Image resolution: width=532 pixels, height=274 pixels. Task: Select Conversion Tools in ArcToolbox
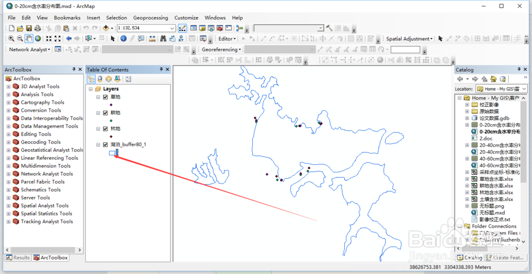(x=41, y=110)
